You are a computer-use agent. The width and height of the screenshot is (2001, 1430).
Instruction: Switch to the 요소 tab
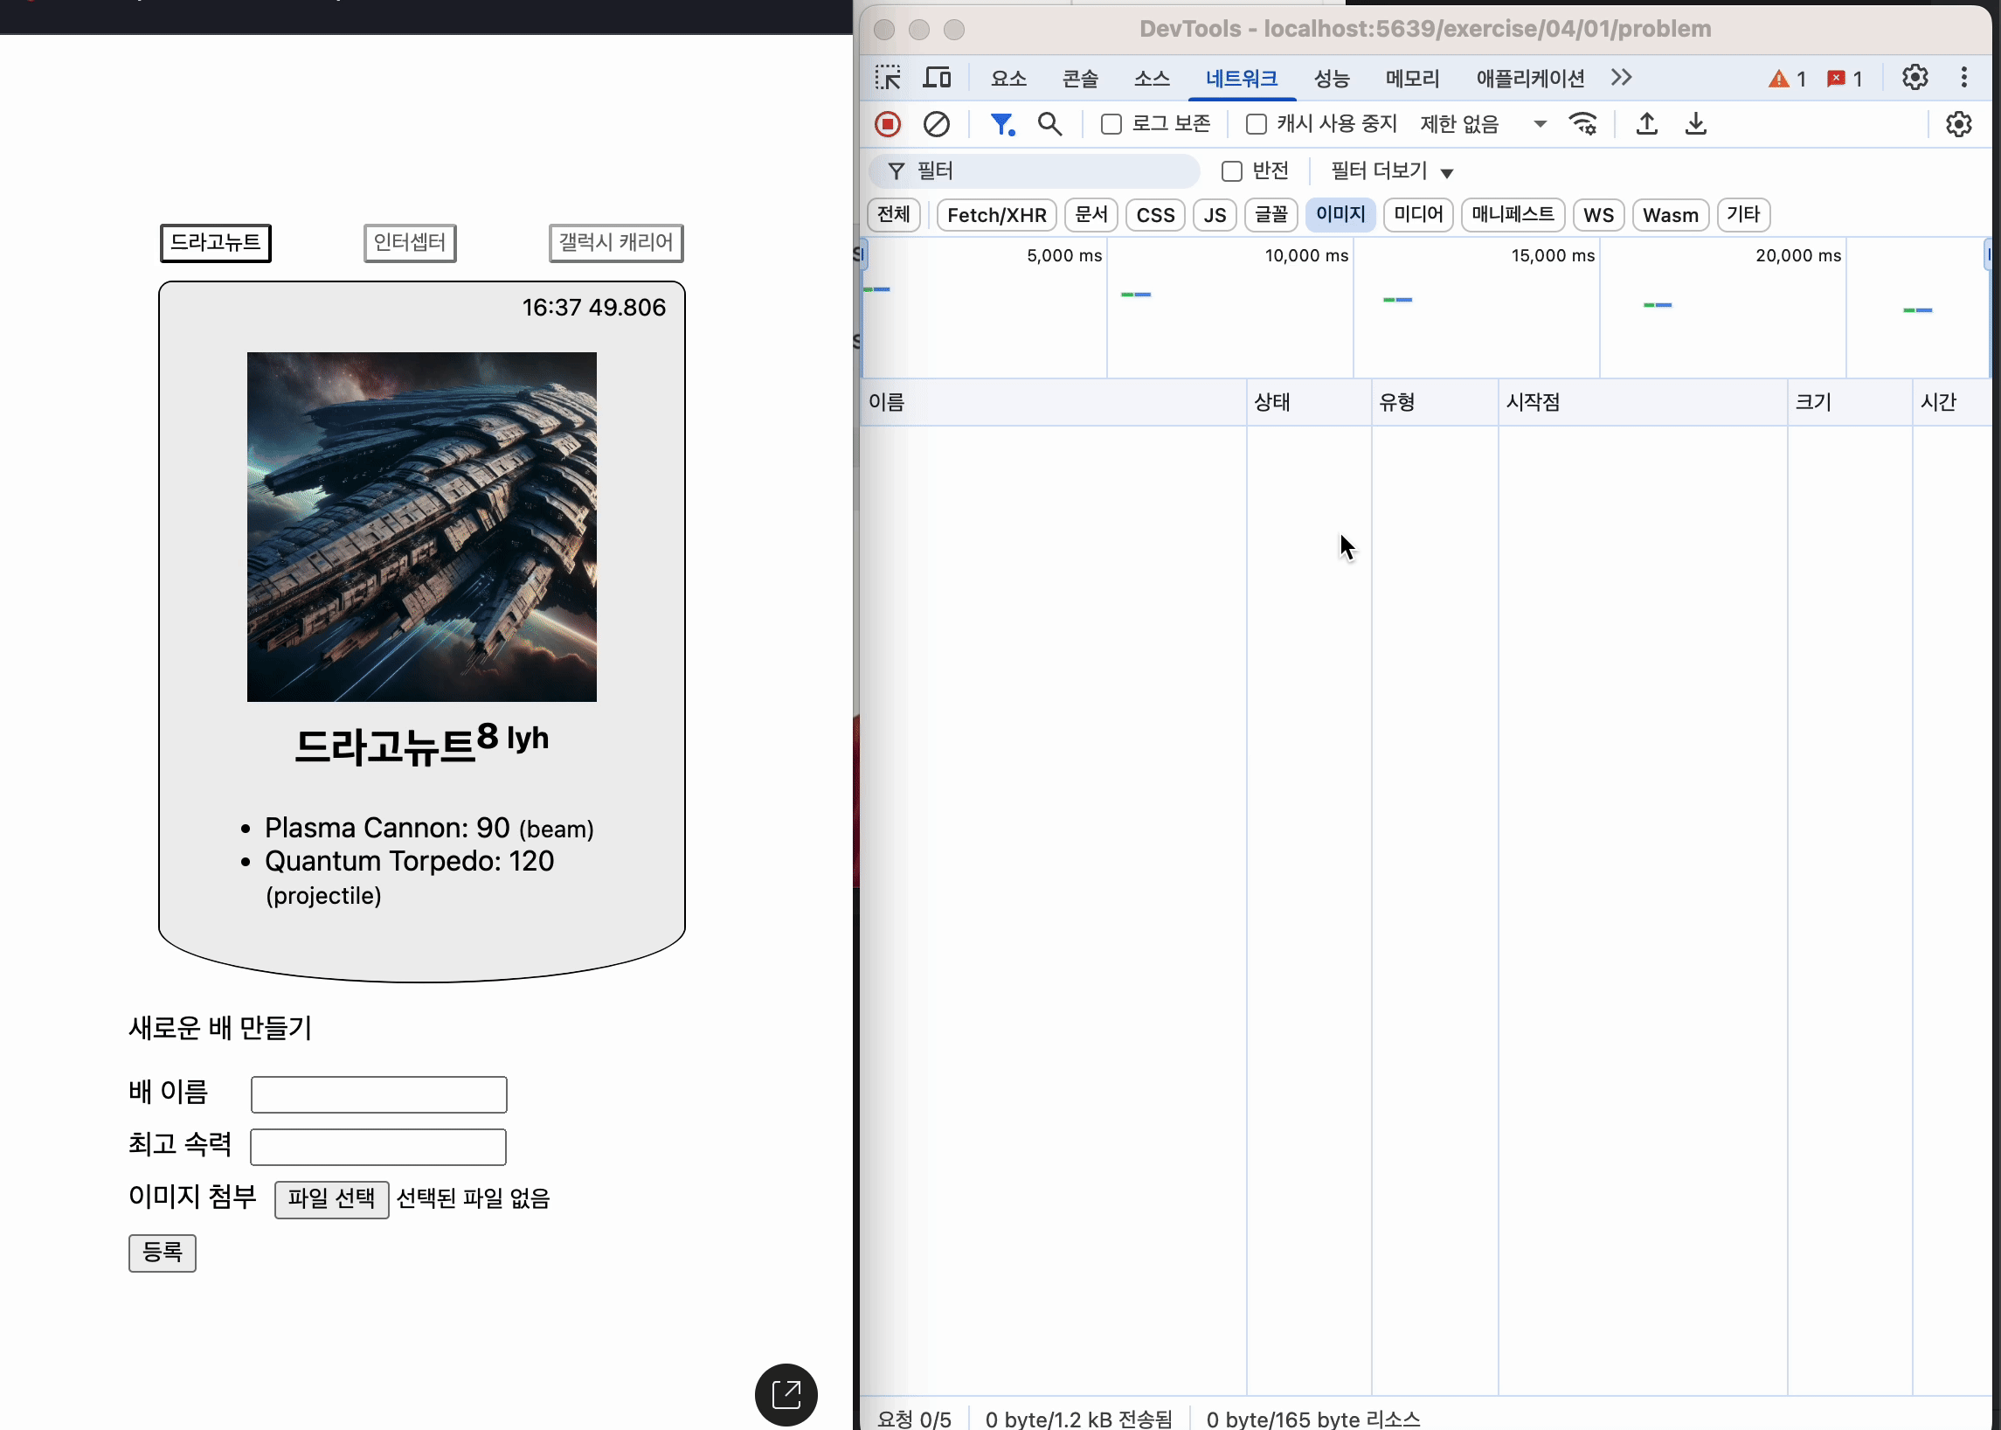click(1008, 79)
